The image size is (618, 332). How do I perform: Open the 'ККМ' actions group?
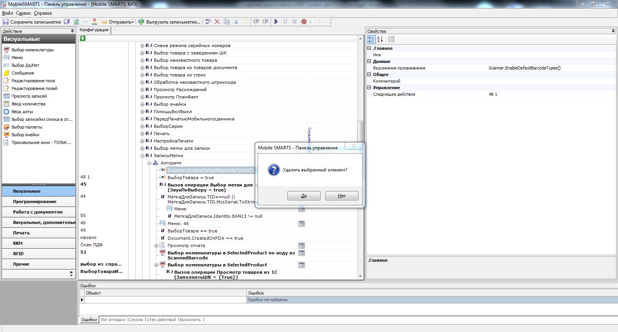[x=39, y=243]
